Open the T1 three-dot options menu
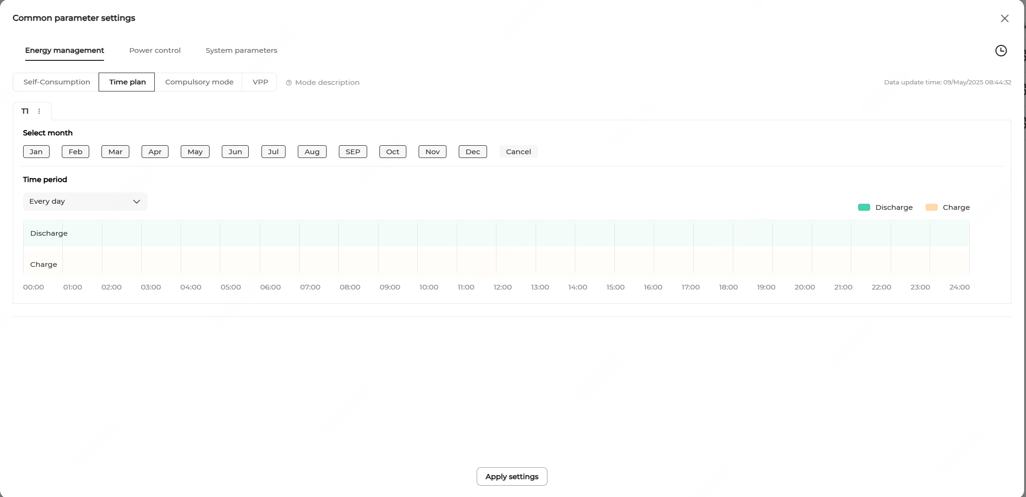The image size is (1026, 497). [39, 111]
